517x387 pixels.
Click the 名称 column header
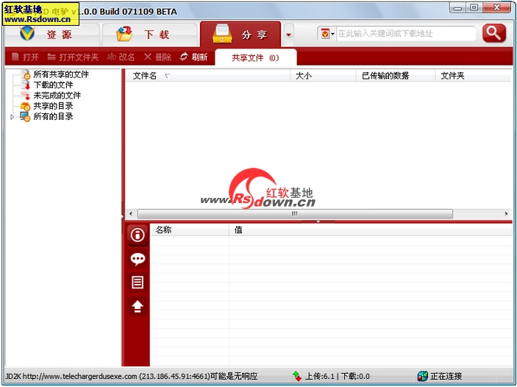[190, 230]
